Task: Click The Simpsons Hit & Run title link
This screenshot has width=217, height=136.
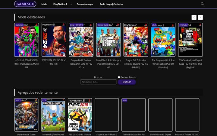Action: [x=163, y=64]
